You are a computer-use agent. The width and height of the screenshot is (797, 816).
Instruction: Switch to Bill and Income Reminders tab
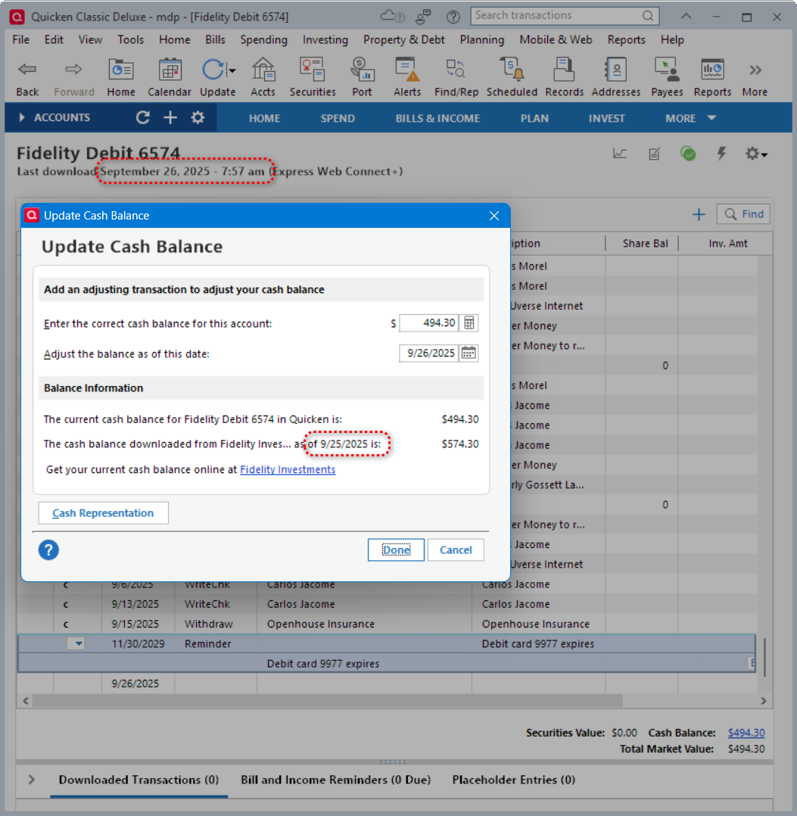pyautogui.click(x=335, y=780)
